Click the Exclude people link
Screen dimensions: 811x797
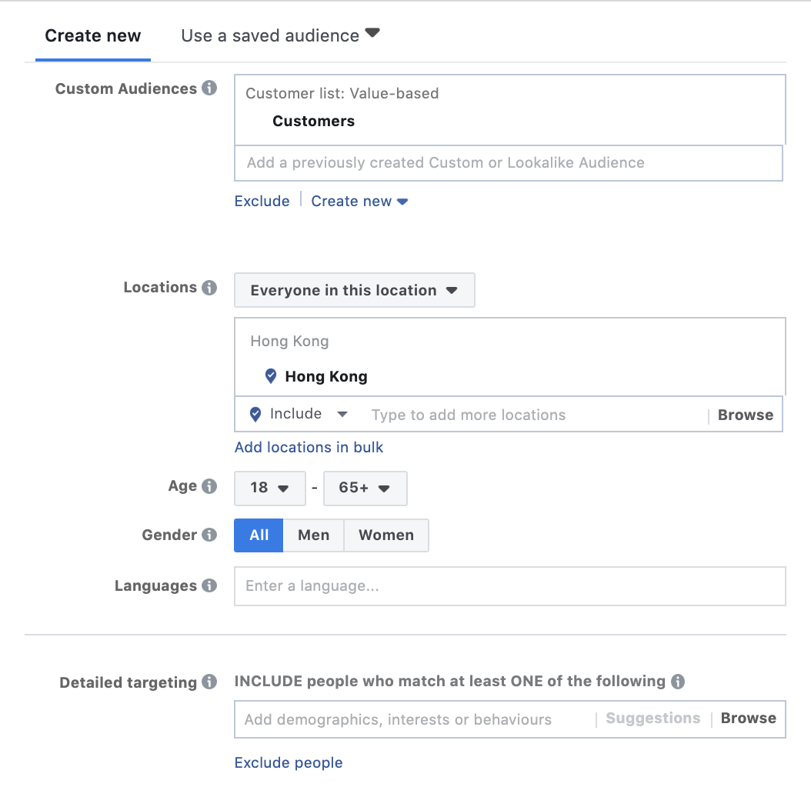tap(289, 762)
